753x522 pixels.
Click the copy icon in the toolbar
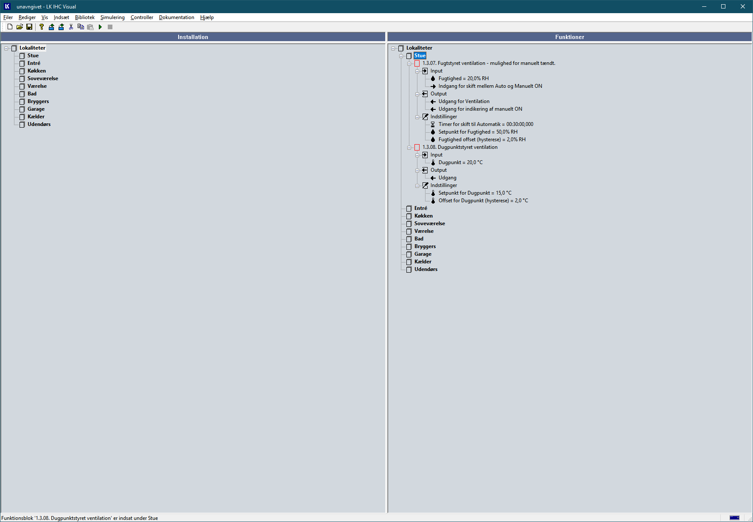[81, 27]
